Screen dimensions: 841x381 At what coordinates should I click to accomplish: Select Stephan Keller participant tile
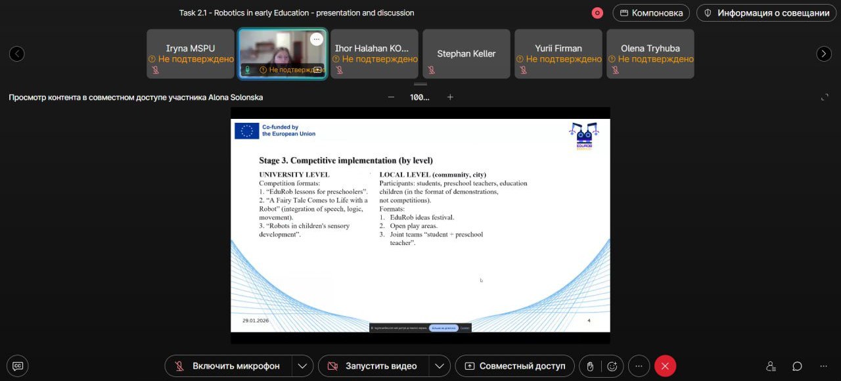click(x=466, y=54)
